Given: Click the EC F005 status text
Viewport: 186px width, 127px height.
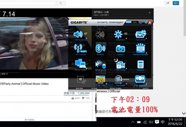Looking at the screenshot, I should [95, 88].
